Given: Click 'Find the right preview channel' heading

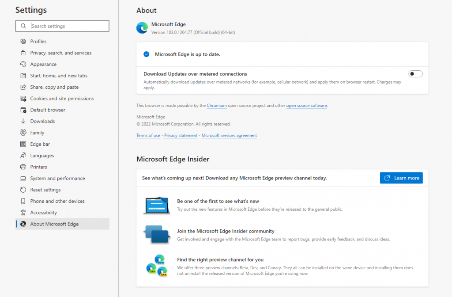Looking at the screenshot, I should pos(220,260).
